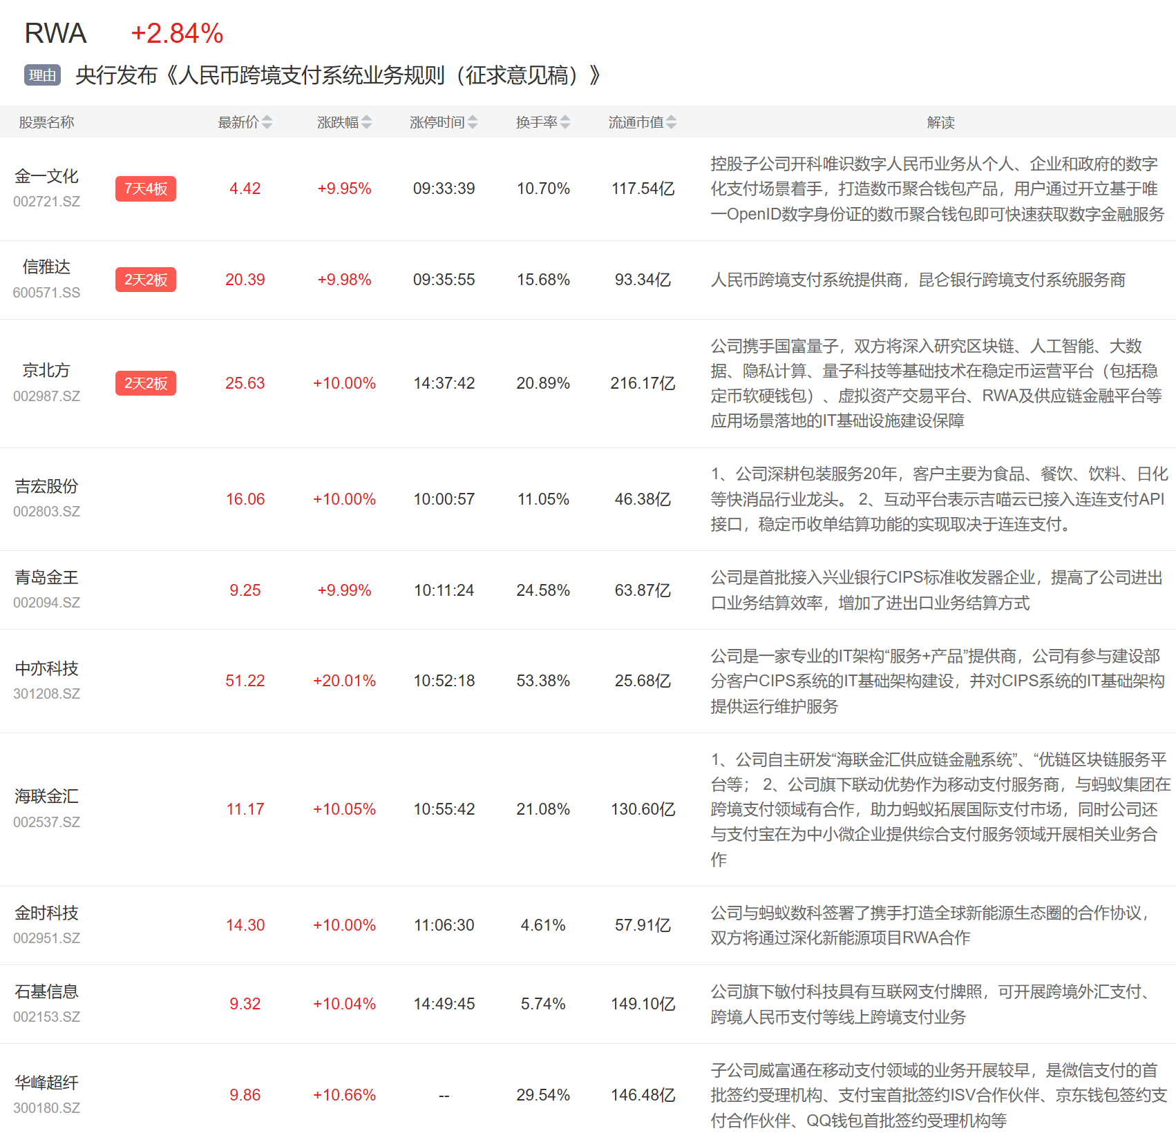Sort by 涨跌幅 column arrows
This screenshot has height=1144, width=1176.
(366, 122)
